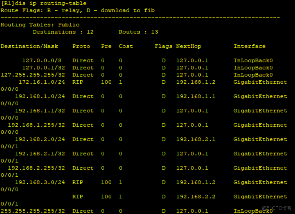Click destination 192.168.2.255/32

36,168
